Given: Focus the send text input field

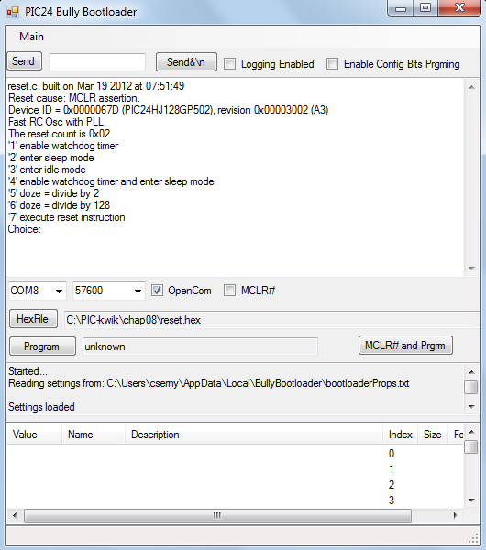Looking at the screenshot, I should click(97, 62).
